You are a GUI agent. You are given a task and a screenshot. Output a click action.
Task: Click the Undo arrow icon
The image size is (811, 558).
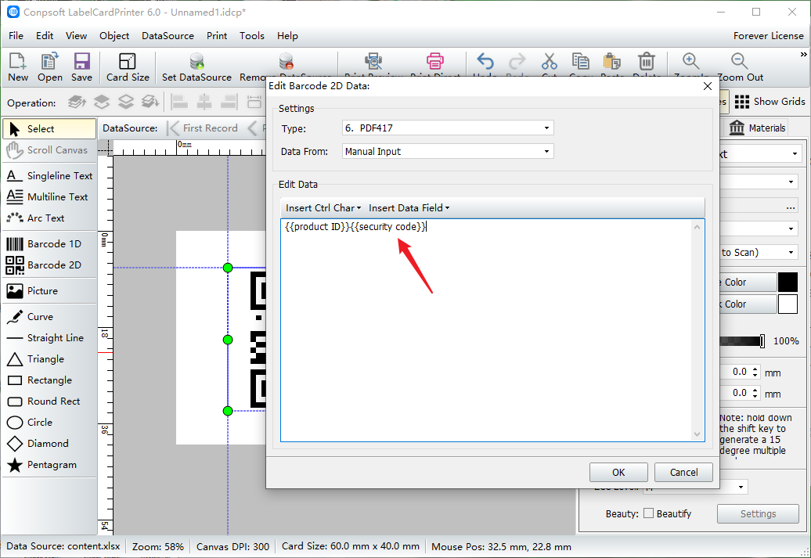[485, 62]
